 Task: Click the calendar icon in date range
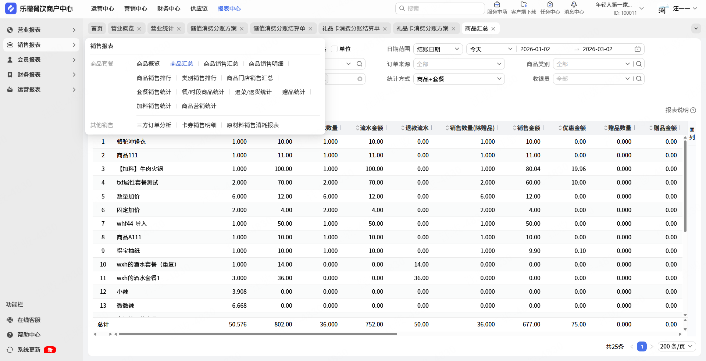coord(638,49)
